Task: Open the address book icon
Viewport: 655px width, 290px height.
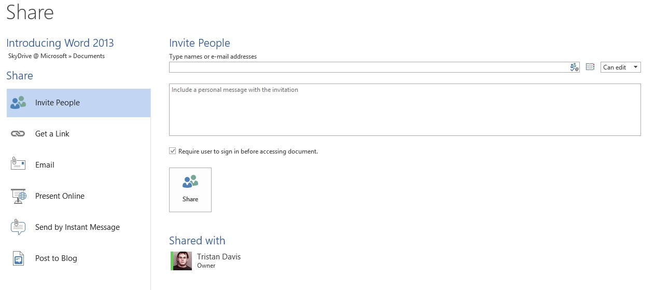Action: (x=590, y=67)
